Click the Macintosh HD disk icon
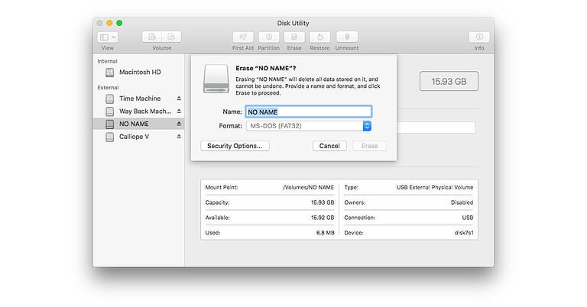 pyautogui.click(x=110, y=73)
